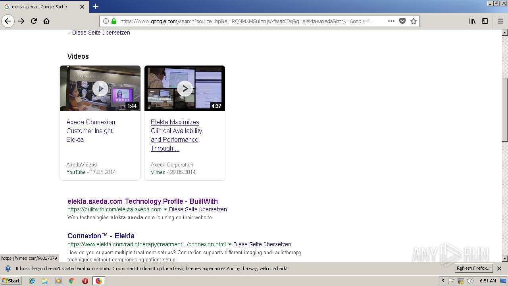508x286 pixels.
Task: Expand dropdown arrow next to builtwith.com URL
Action: click(165, 209)
